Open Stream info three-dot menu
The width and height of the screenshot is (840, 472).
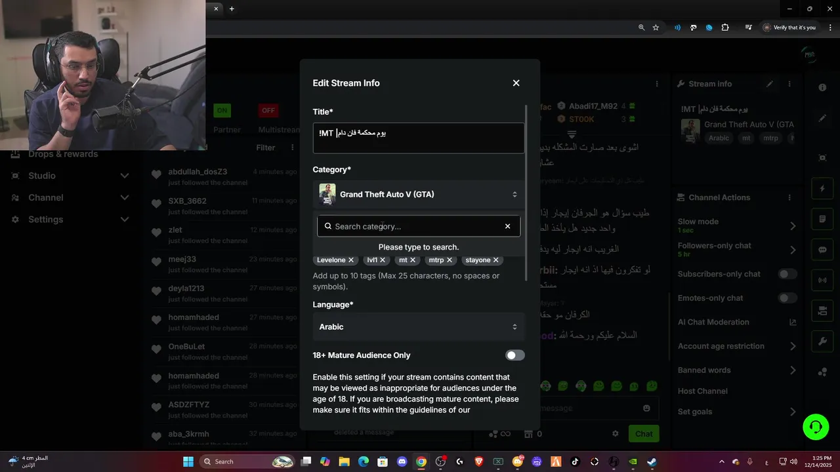pos(789,84)
